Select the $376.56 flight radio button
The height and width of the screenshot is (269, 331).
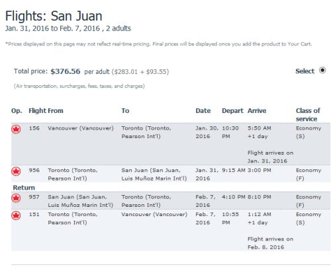[x=322, y=71]
